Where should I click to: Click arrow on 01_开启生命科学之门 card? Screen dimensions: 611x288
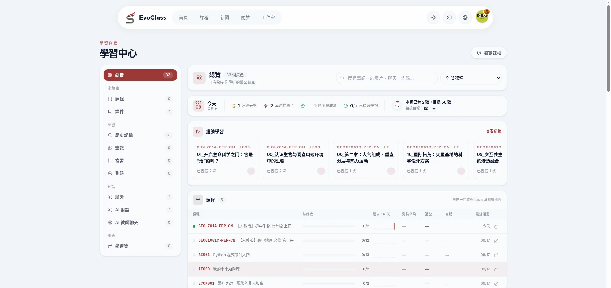(251, 171)
